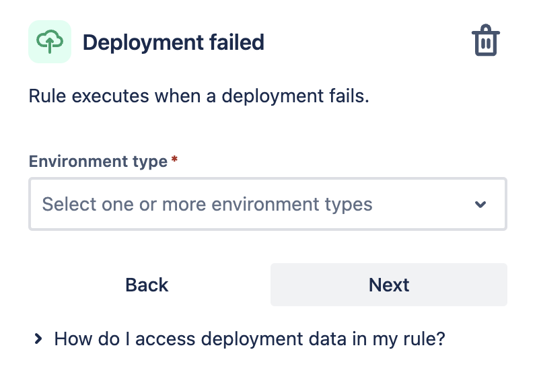
Task: Open "How do I access deployment data" link
Action: (x=250, y=339)
